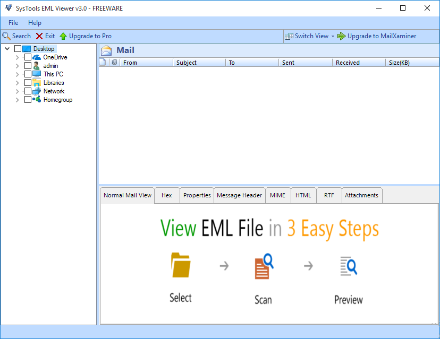This screenshot has height=339, width=440.
Task: Click the Switch View label
Action: 312,36
